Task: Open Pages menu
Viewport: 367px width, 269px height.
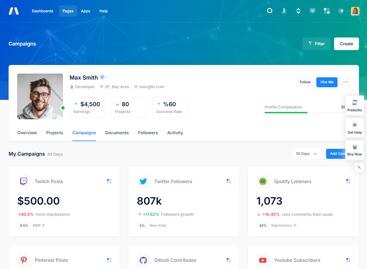Action: [x=68, y=11]
